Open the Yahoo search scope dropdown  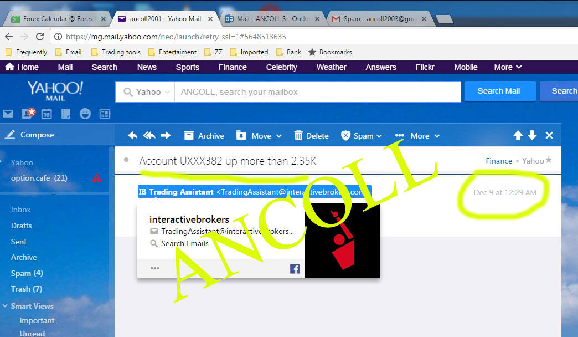point(148,92)
